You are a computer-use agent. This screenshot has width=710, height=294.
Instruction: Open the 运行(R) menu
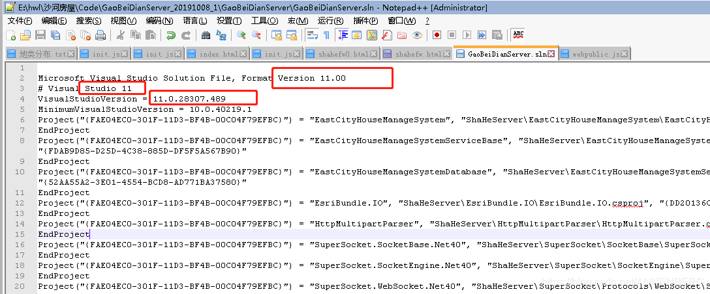click(331, 21)
